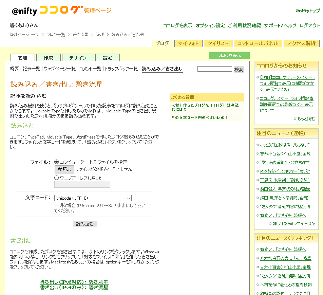323x295 pixels.
Task: Click bullet icon beside もっと読む
Action: coord(295,119)
